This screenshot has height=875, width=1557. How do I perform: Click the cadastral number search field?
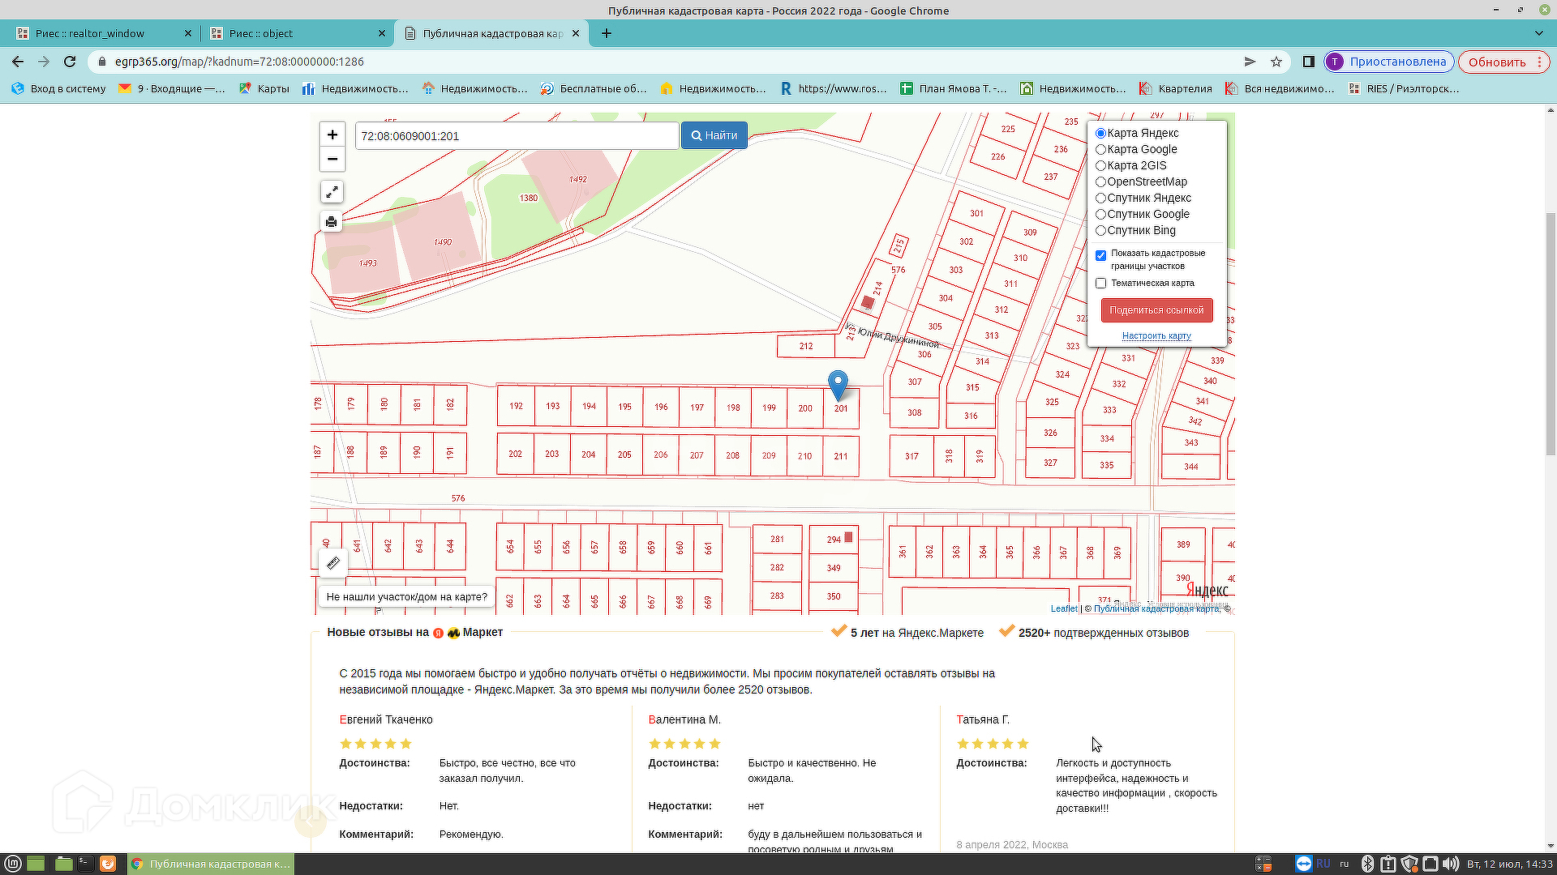[516, 136]
